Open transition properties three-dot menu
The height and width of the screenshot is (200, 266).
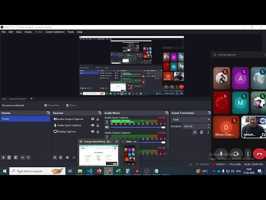click(208, 132)
